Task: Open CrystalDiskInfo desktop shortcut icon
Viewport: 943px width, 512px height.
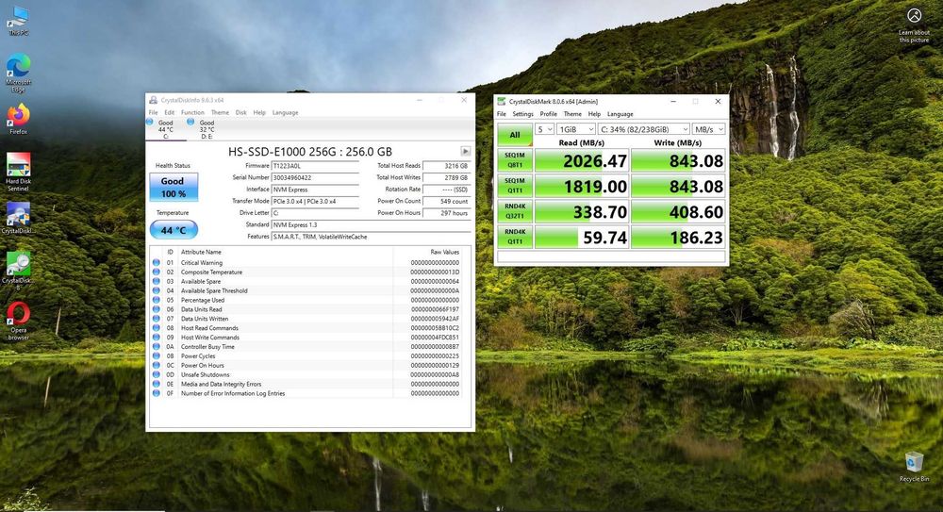Action: point(18,218)
